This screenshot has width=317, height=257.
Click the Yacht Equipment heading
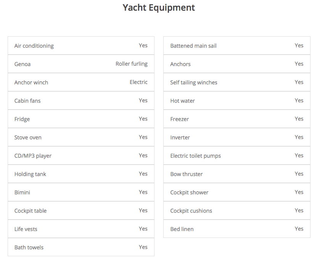(159, 8)
